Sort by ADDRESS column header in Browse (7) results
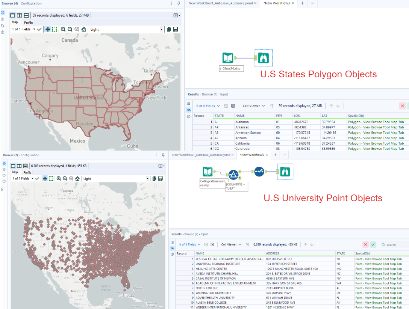Screen dimensions: 409x309 point(300,253)
